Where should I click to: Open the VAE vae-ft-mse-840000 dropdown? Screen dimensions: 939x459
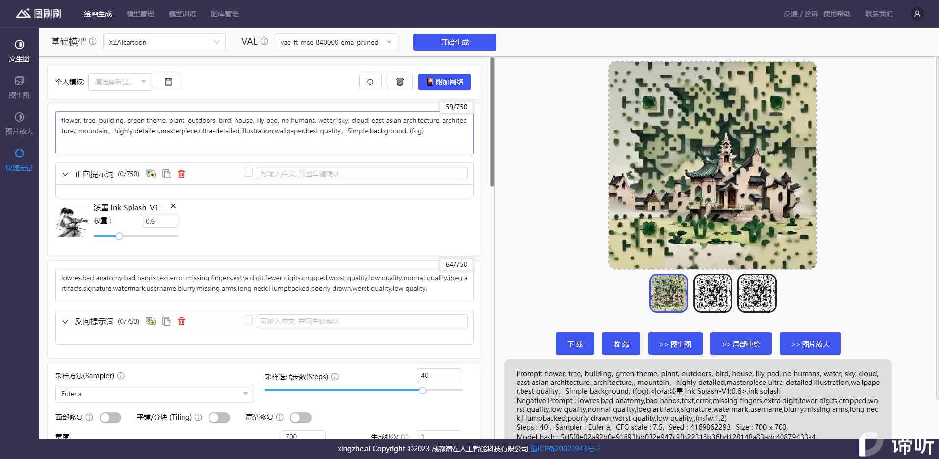336,42
